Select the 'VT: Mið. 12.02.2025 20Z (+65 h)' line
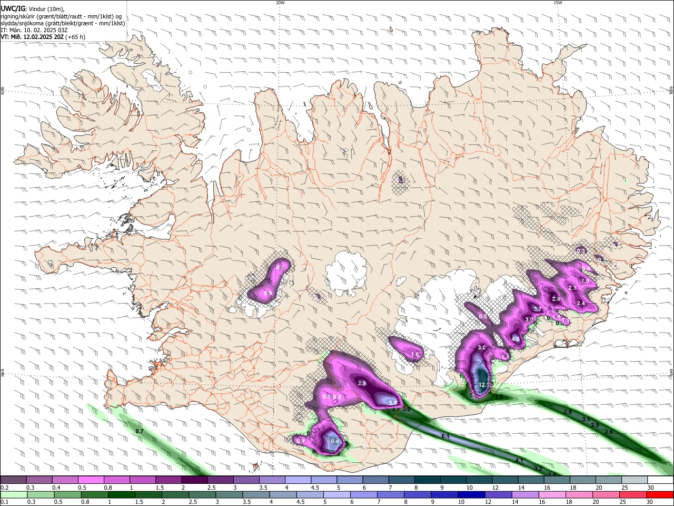 43,37
